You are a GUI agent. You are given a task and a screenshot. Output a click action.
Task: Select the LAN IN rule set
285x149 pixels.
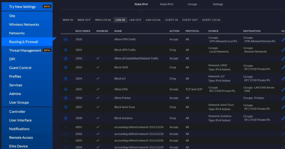tap(120, 20)
